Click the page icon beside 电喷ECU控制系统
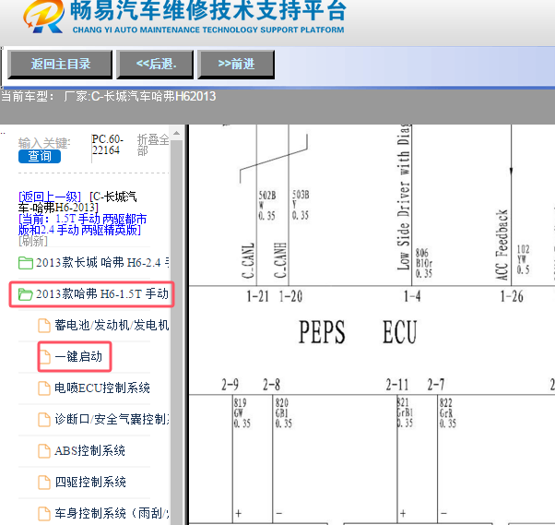This screenshot has height=525, width=555. click(44, 388)
